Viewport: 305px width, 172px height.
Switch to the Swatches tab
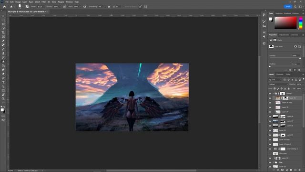click(x=279, y=13)
